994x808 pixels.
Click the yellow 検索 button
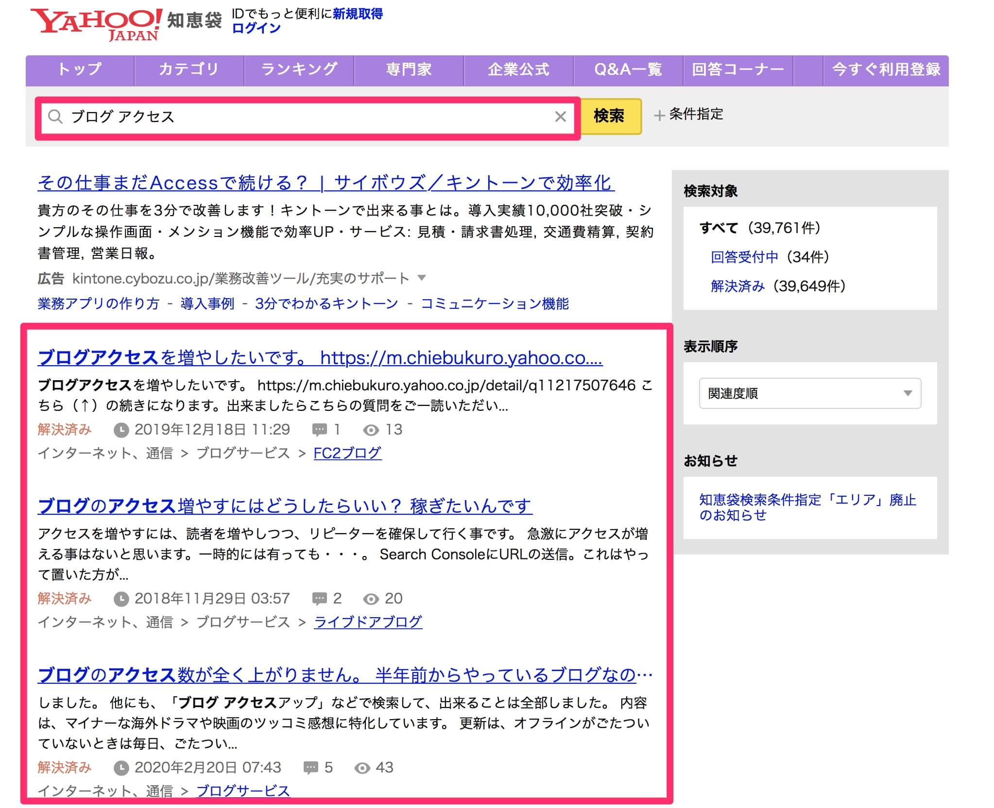coord(611,116)
